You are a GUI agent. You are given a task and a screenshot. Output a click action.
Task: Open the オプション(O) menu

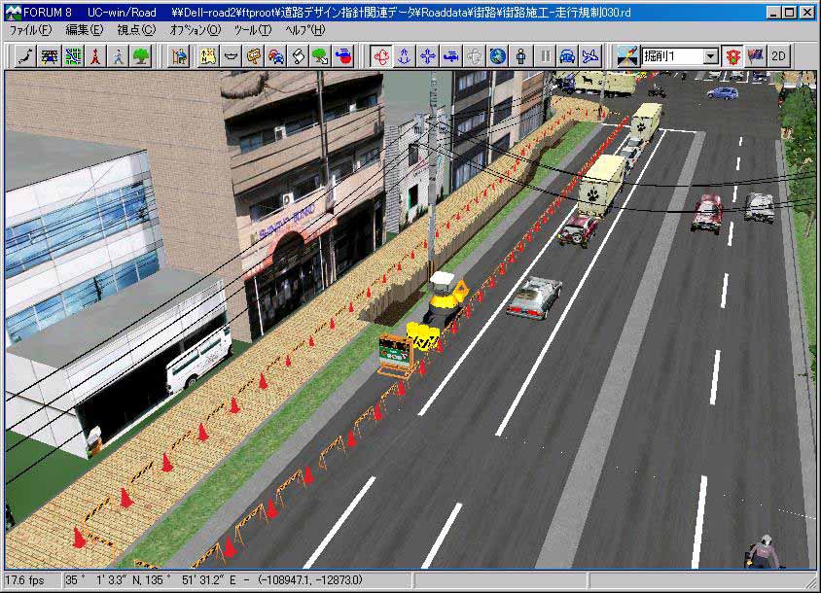[x=196, y=30]
